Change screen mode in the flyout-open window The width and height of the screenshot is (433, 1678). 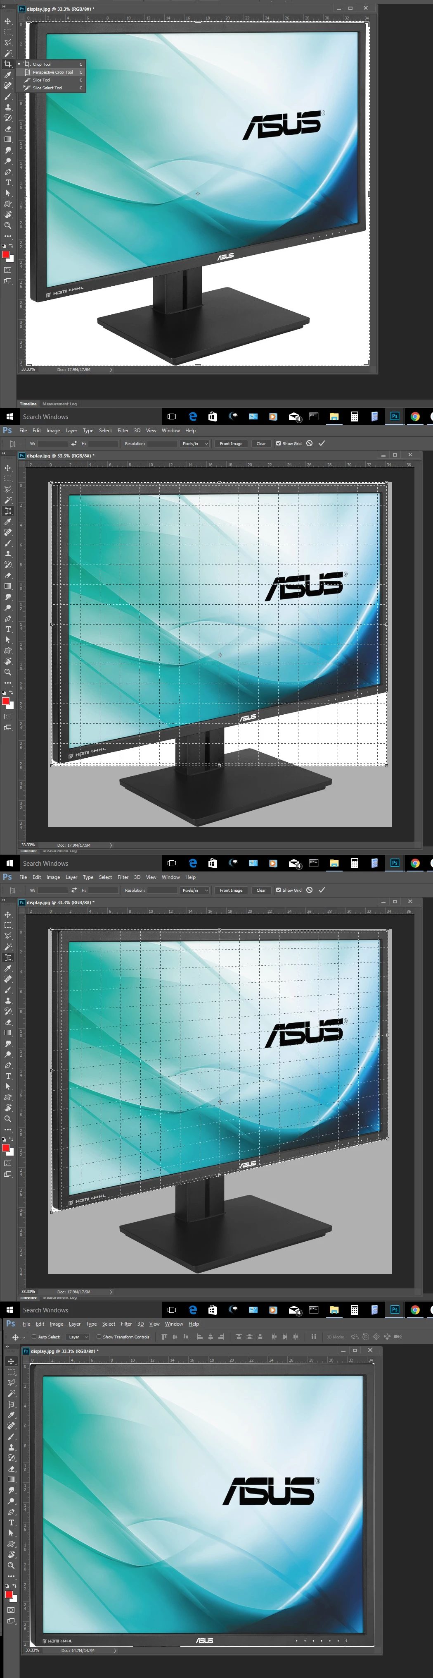8,281
